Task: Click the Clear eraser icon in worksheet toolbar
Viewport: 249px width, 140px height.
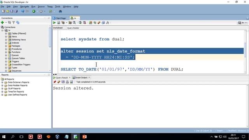Action: [99, 23]
